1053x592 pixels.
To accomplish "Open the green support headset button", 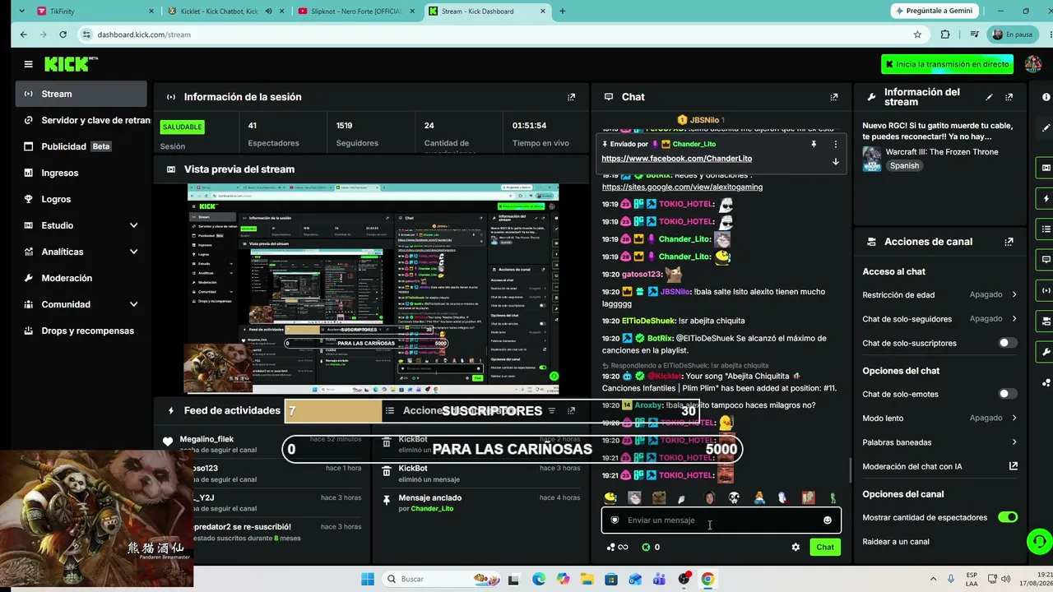I will tap(1039, 541).
